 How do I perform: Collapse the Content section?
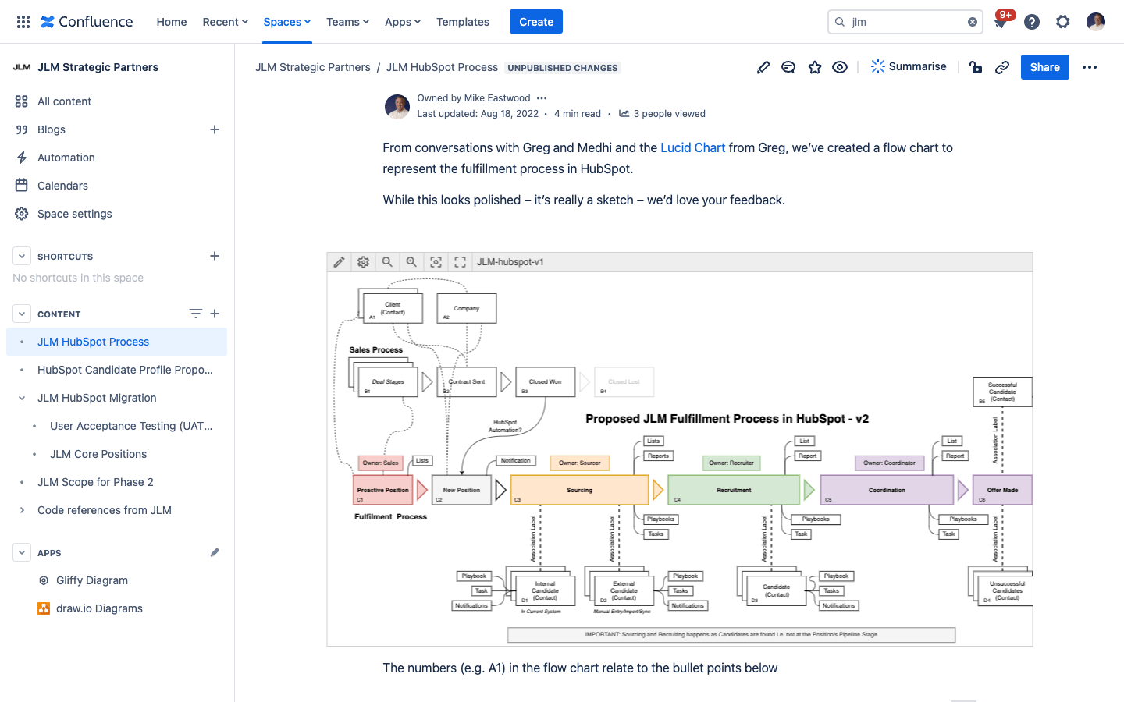point(22,314)
